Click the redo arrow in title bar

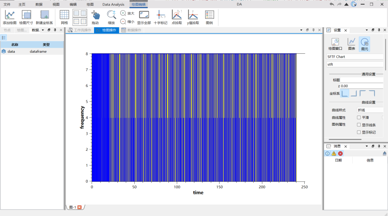click(x=339, y=4)
